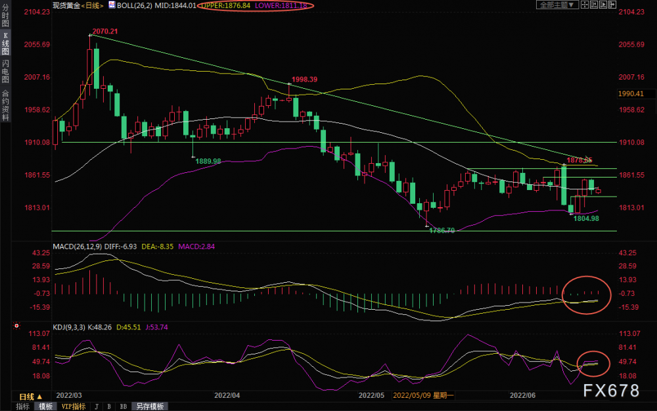Viewport: 657px width, 411px height.
Task: Click the crosshair cursor icon at top right
Action: 585,5
